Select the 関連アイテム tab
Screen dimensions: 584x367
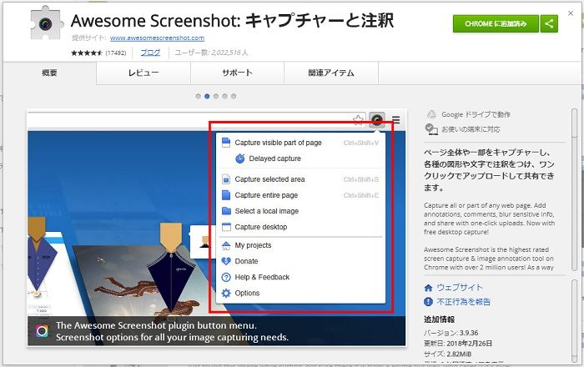tap(330, 73)
